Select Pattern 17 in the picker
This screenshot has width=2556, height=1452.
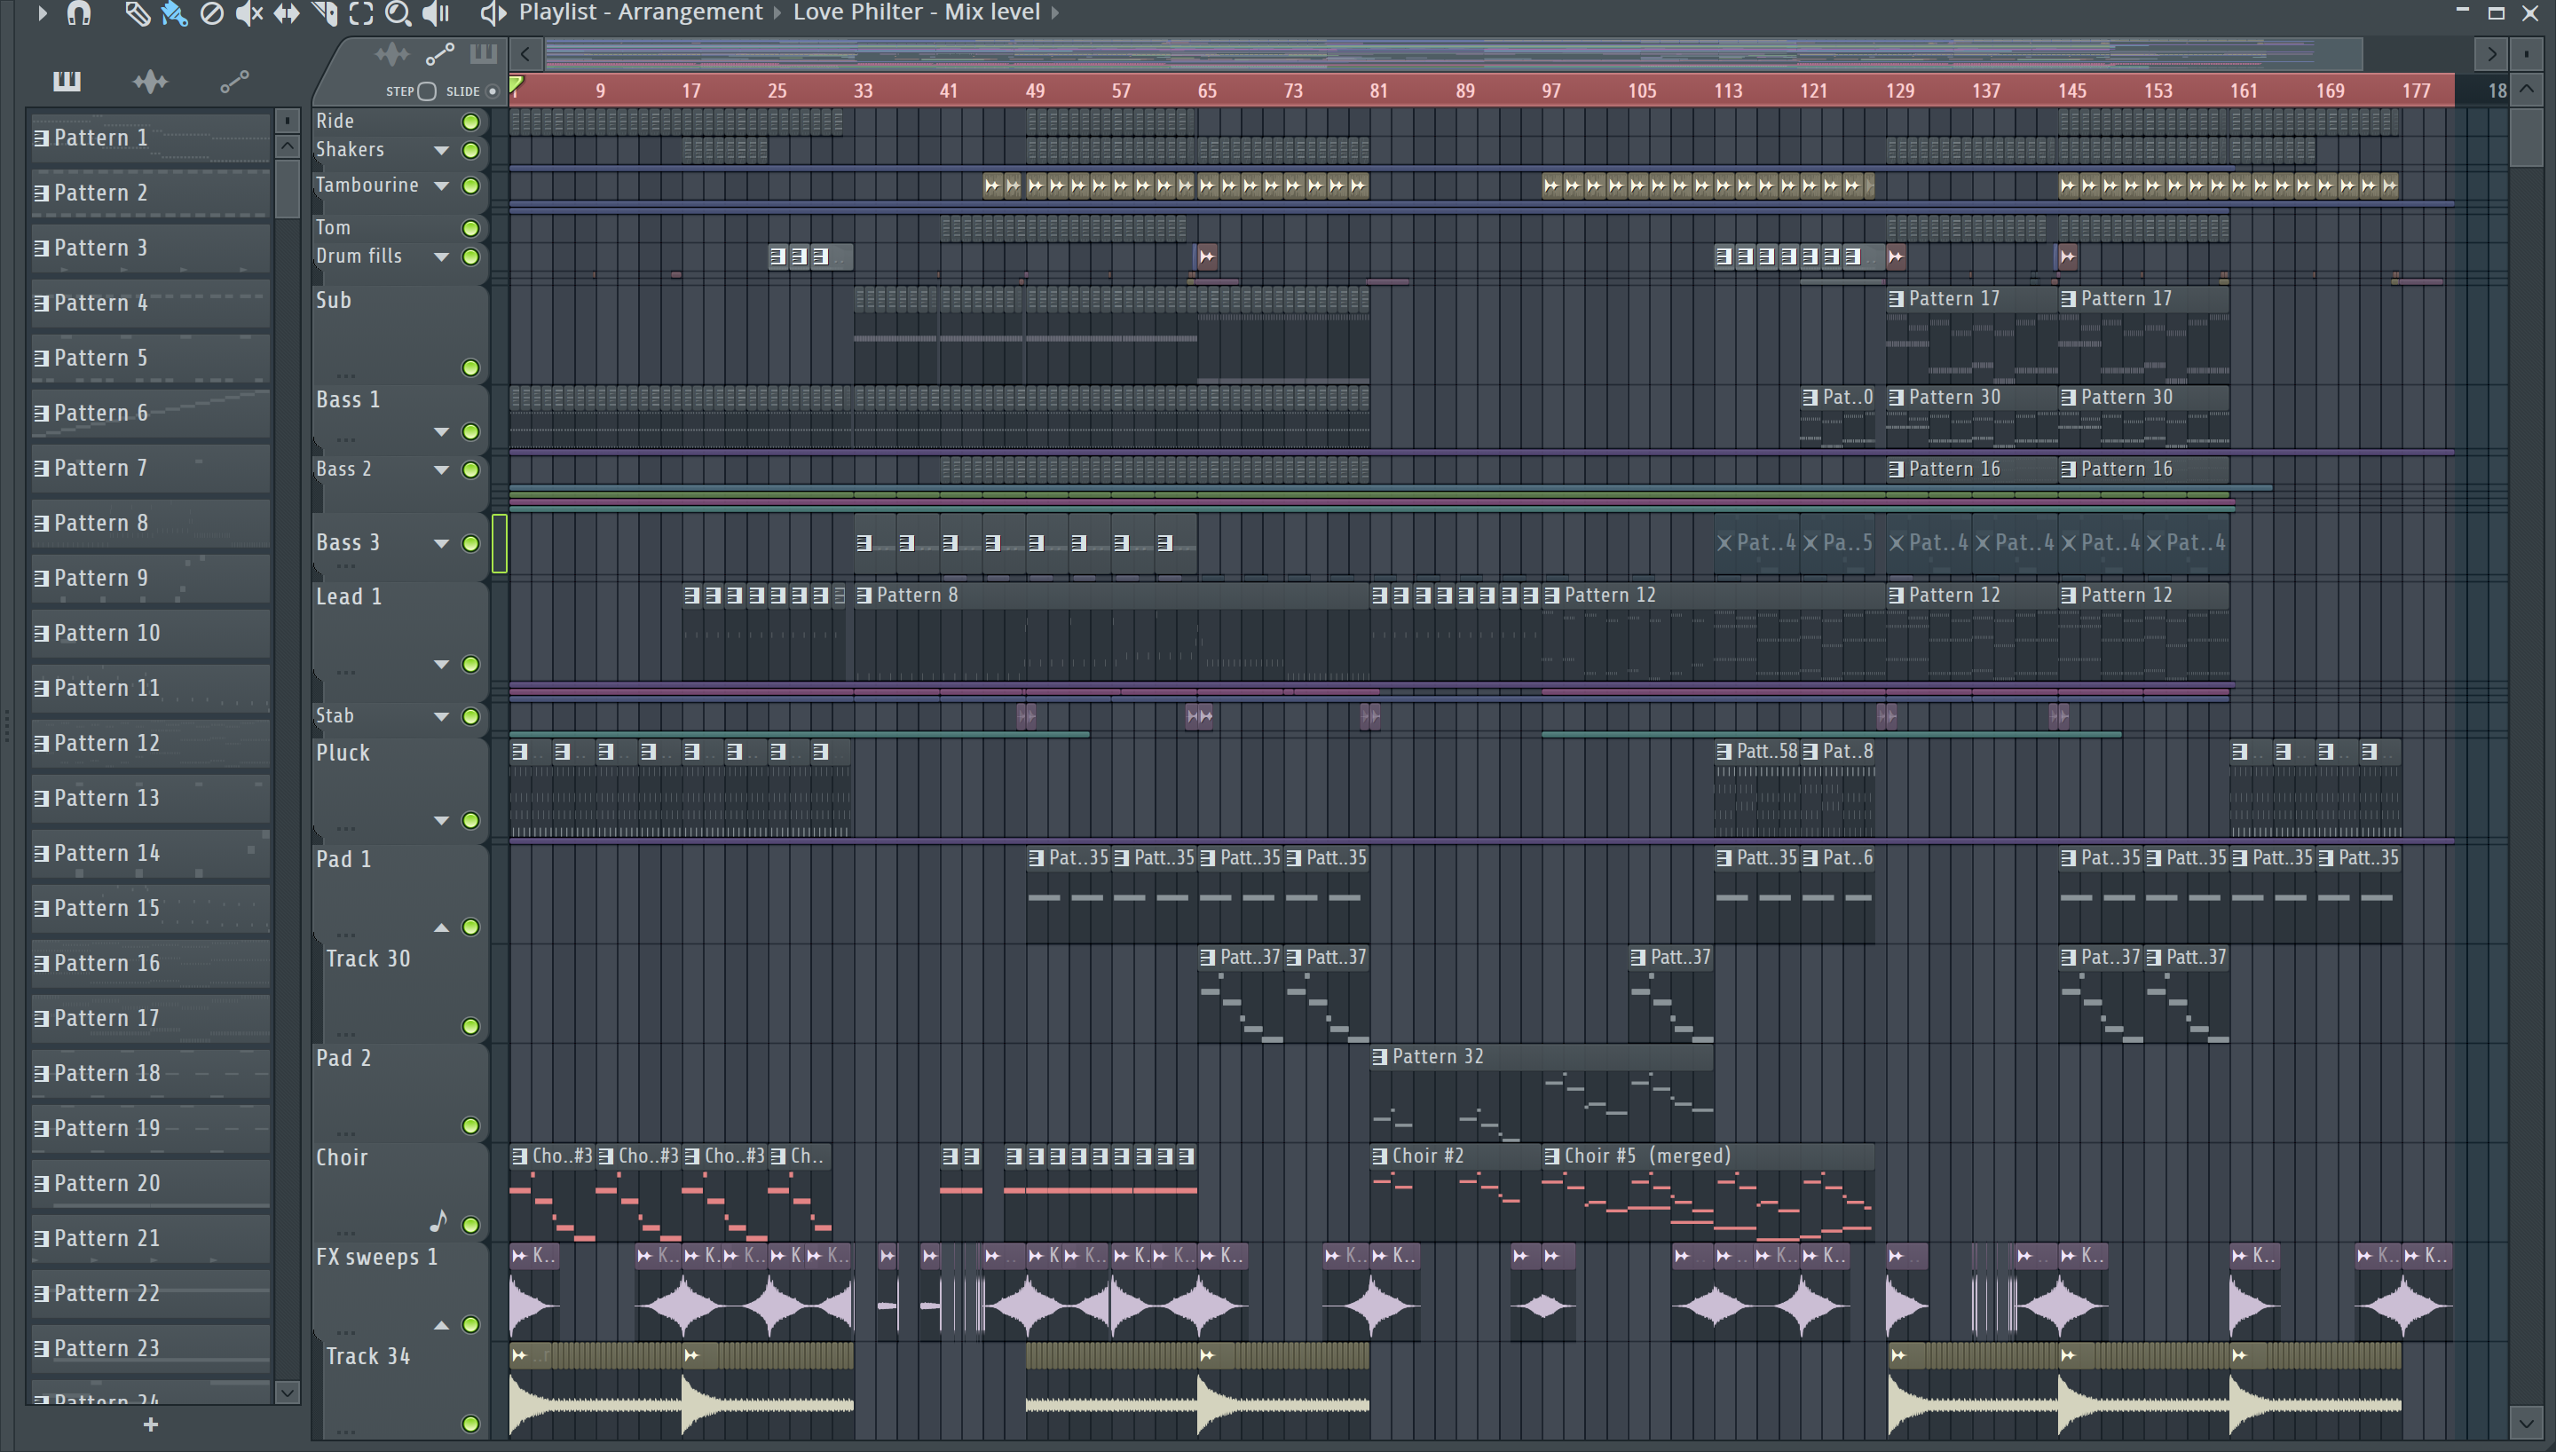click(152, 1018)
